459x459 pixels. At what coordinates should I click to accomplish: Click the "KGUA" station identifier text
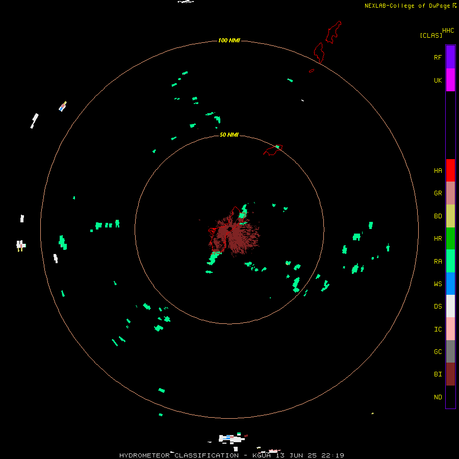coord(262,455)
